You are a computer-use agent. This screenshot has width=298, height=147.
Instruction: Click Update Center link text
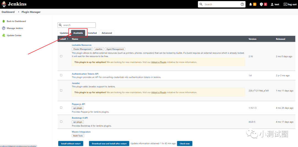(x=14, y=35)
